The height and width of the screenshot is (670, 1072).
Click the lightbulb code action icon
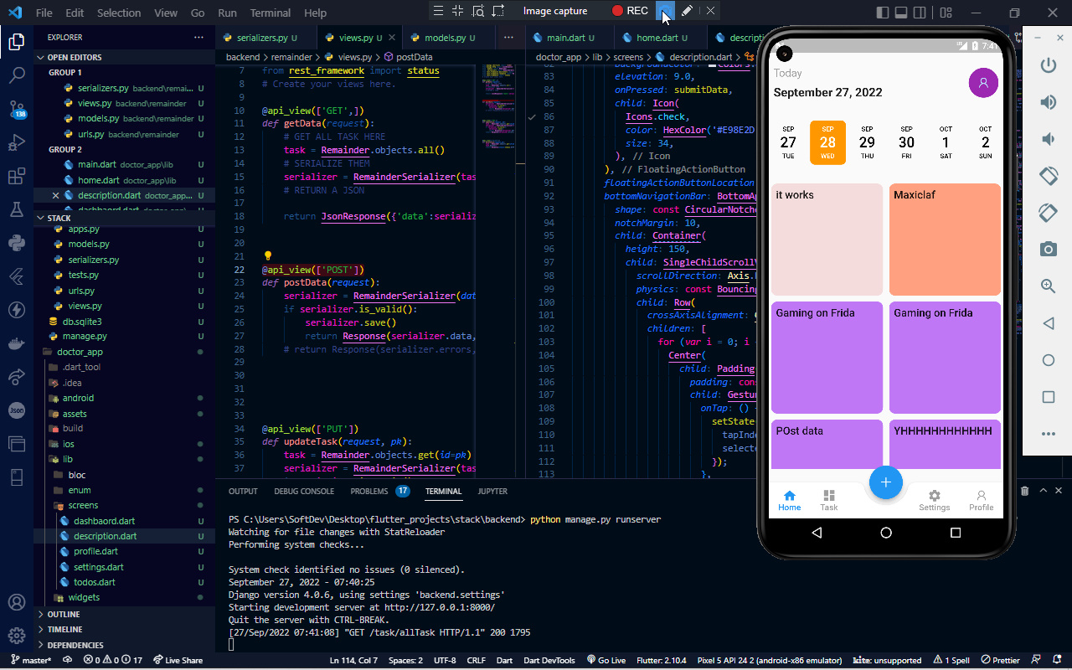tap(268, 256)
